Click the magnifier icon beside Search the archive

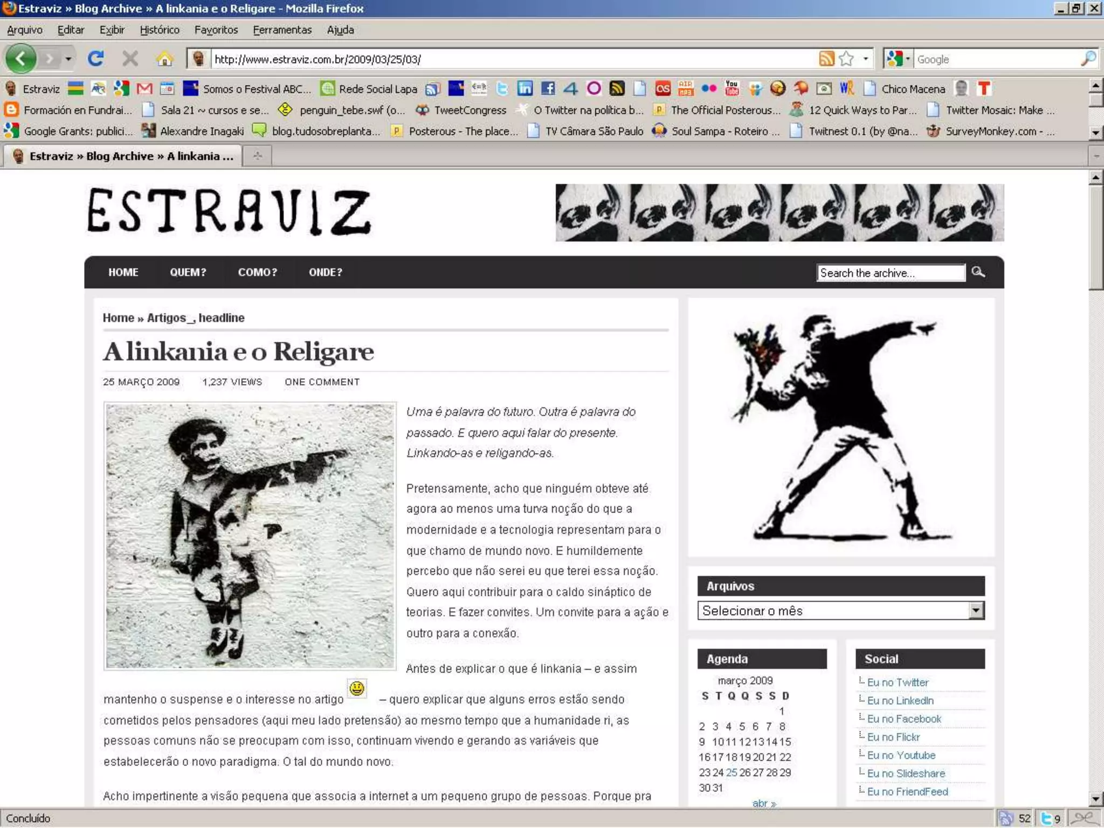coord(978,272)
